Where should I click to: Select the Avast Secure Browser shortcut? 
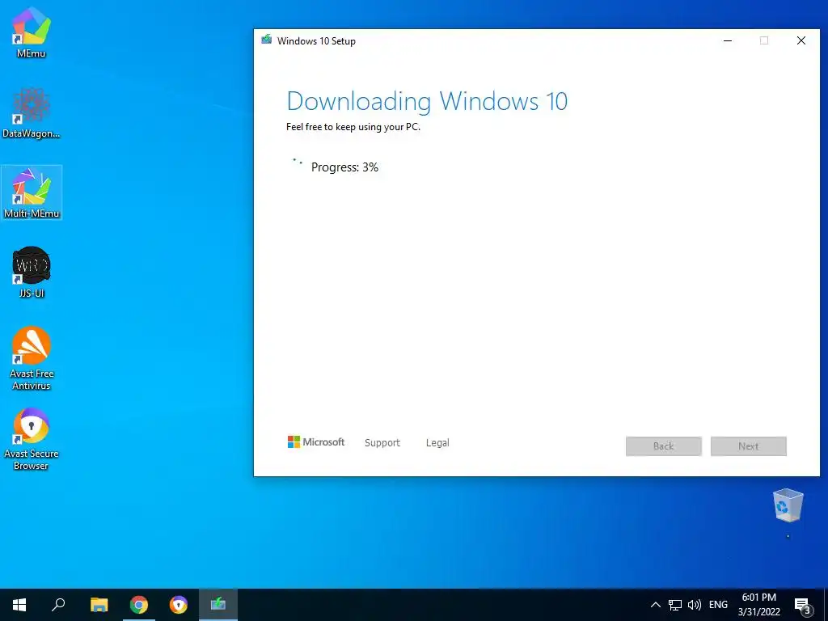32,439
